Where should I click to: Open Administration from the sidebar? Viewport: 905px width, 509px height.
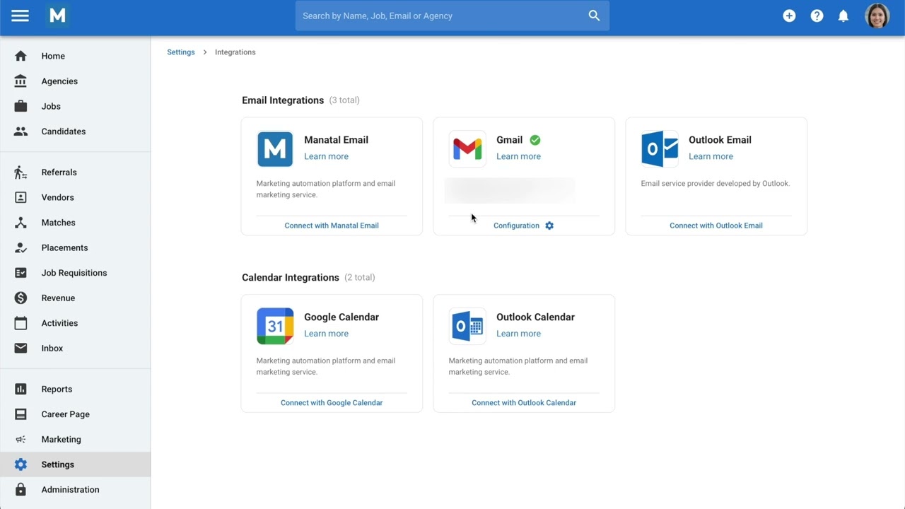(x=70, y=490)
